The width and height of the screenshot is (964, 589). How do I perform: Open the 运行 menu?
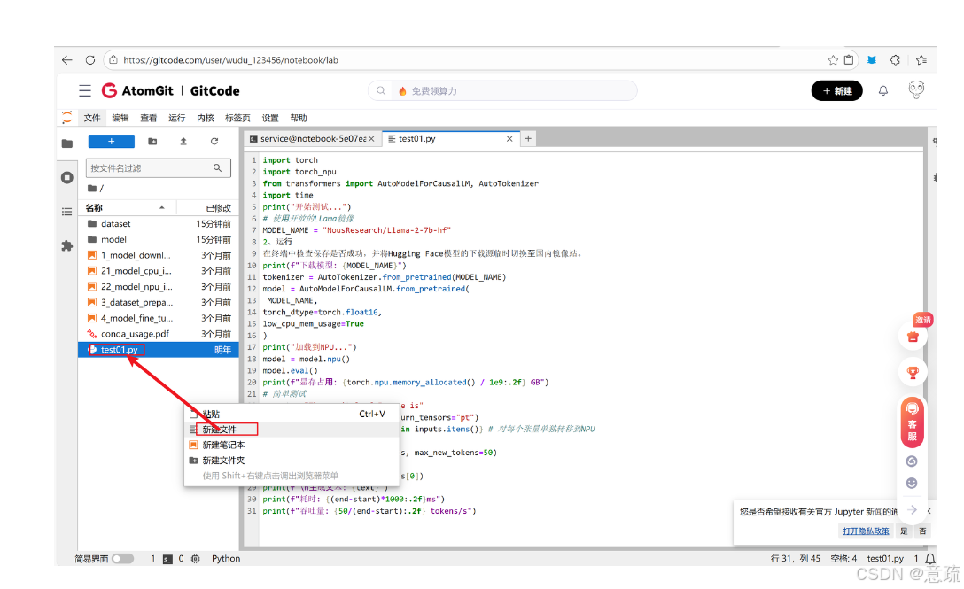177,118
